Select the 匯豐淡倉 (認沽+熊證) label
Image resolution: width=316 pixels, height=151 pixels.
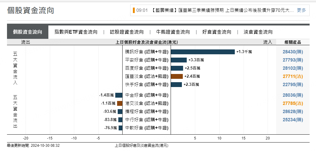coord(147,76)
